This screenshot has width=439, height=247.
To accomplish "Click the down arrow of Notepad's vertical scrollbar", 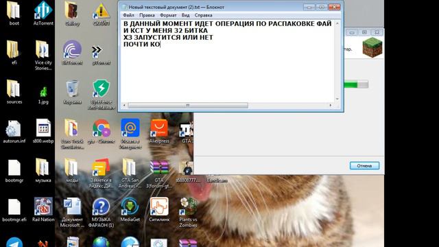I will tap(337, 99).
